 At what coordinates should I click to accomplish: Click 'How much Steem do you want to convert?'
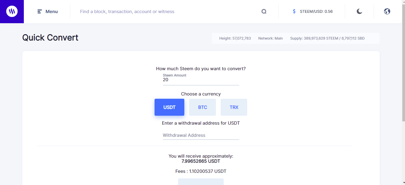coord(201,69)
